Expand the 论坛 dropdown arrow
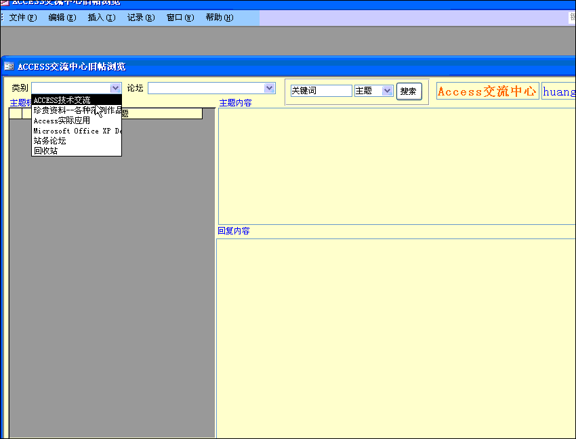The height and width of the screenshot is (439, 576). 269,88
